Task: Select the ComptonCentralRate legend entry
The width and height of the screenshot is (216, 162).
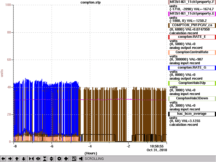Action: click(192, 52)
